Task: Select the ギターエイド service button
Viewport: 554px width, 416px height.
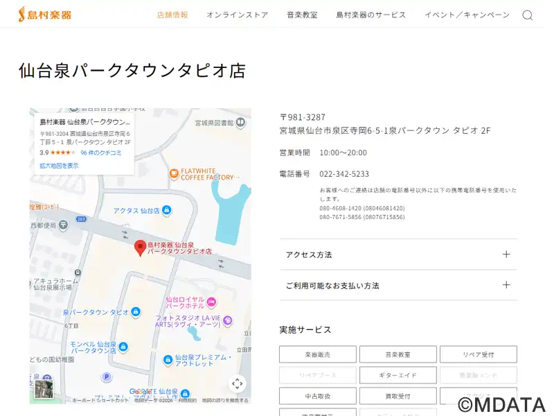Action: pos(397,375)
